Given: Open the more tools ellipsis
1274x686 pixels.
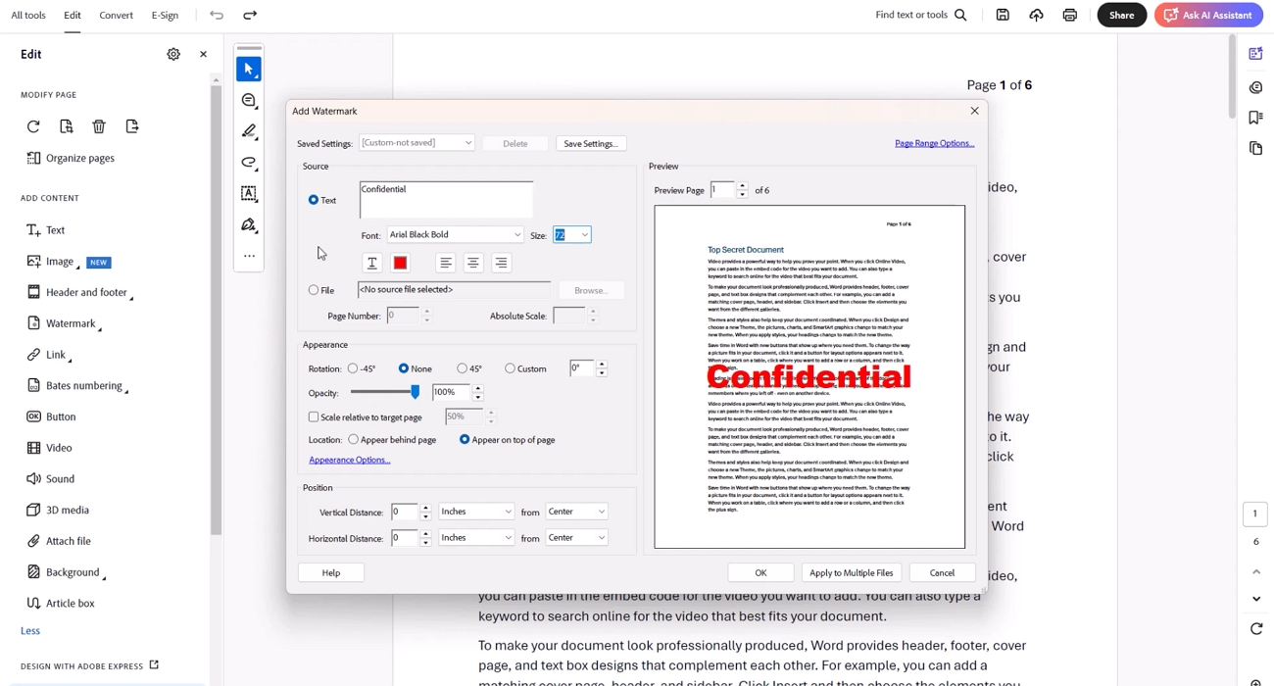Looking at the screenshot, I should click(249, 257).
